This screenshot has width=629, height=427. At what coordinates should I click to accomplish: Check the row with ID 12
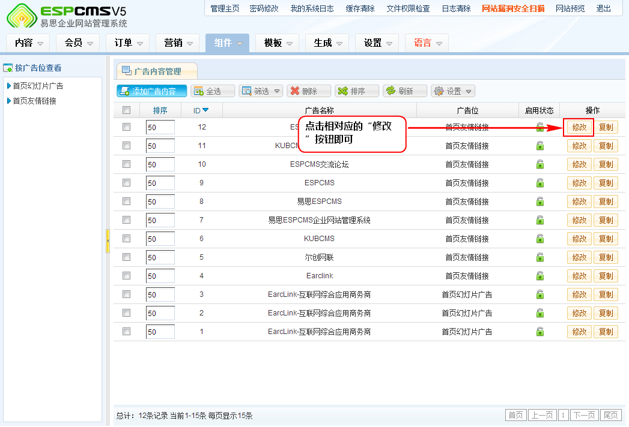click(126, 127)
